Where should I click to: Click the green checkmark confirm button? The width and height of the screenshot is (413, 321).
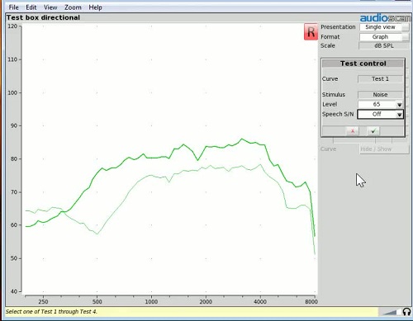[373, 131]
